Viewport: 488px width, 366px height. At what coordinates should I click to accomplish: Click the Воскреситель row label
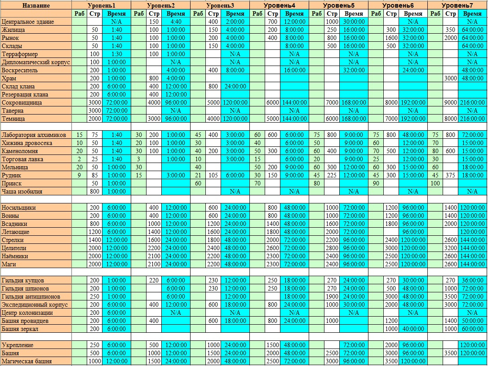pos(36,70)
